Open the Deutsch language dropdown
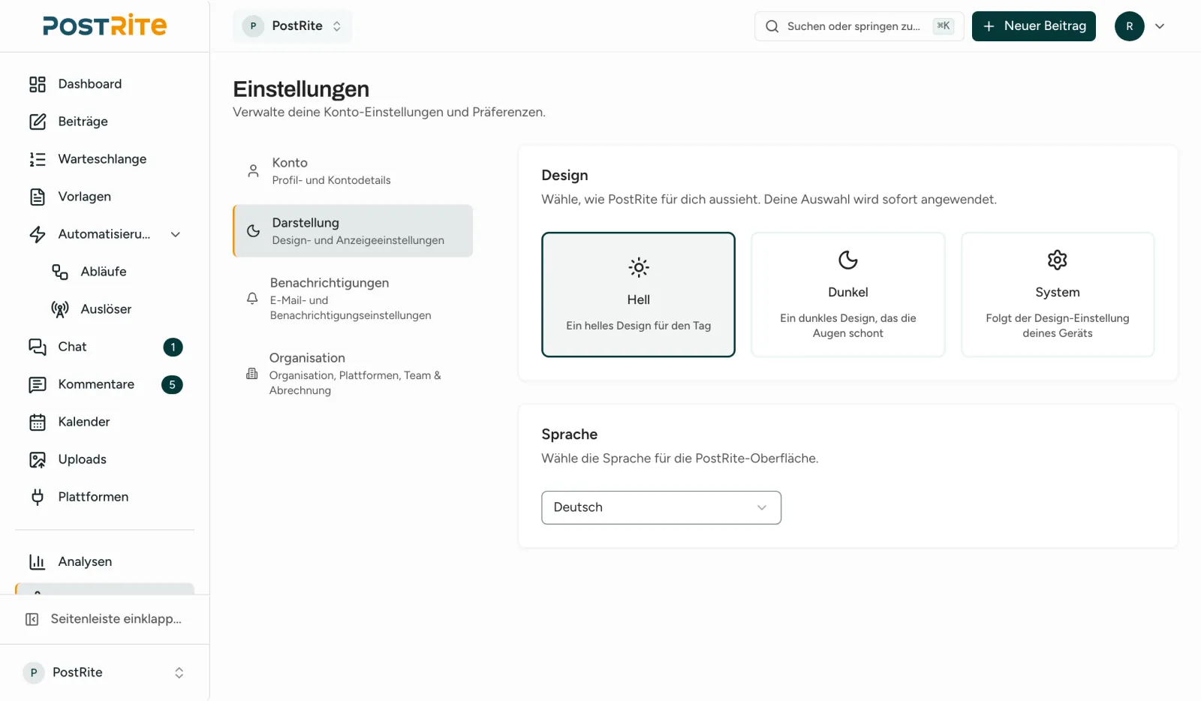Viewport: 1201px width, 701px height. point(661,507)
